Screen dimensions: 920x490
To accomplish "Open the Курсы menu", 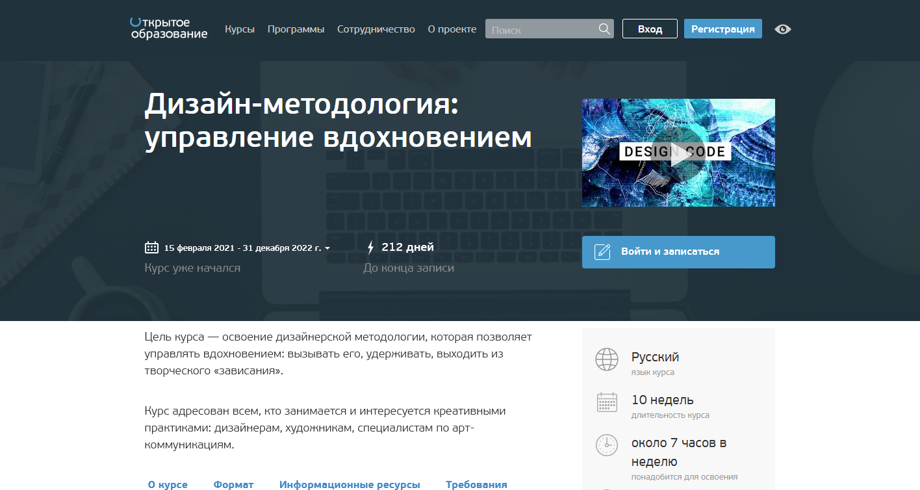I will (239, 29).
